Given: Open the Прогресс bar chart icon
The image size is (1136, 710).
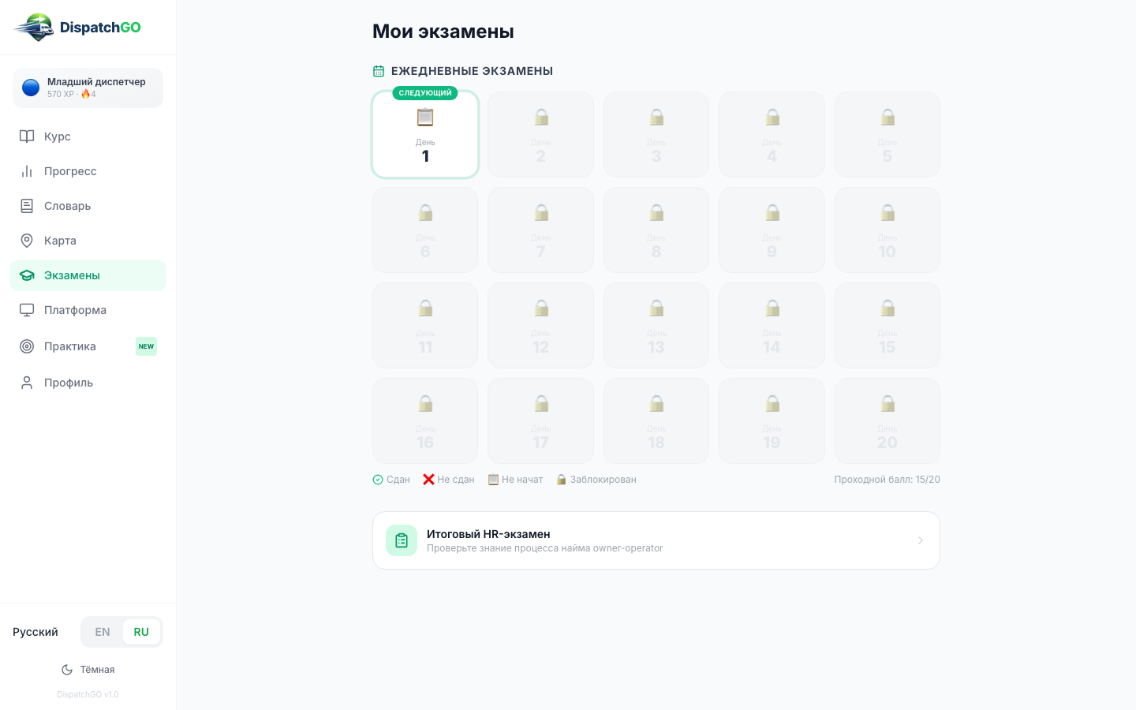Looking at the screenshot, I should 27,171.
